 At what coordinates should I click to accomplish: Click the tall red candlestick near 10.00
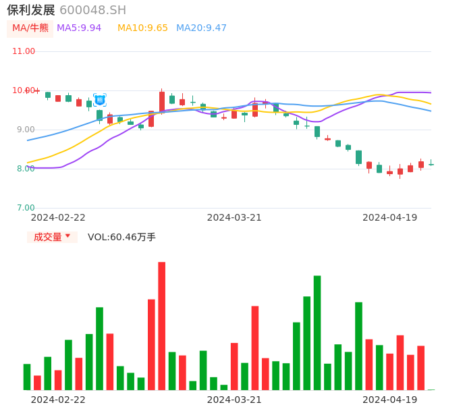click(x=162, y=102)
